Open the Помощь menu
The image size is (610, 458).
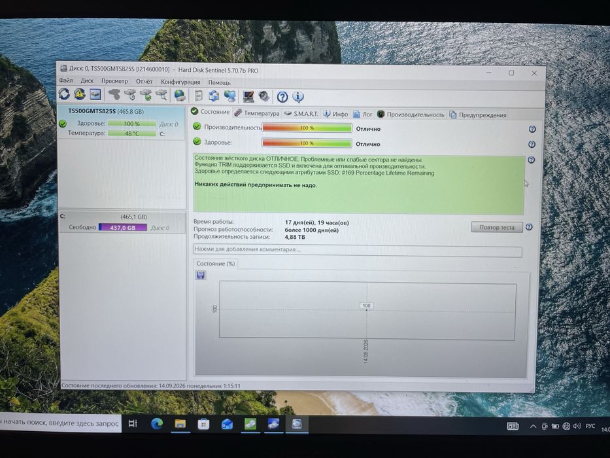220,82
